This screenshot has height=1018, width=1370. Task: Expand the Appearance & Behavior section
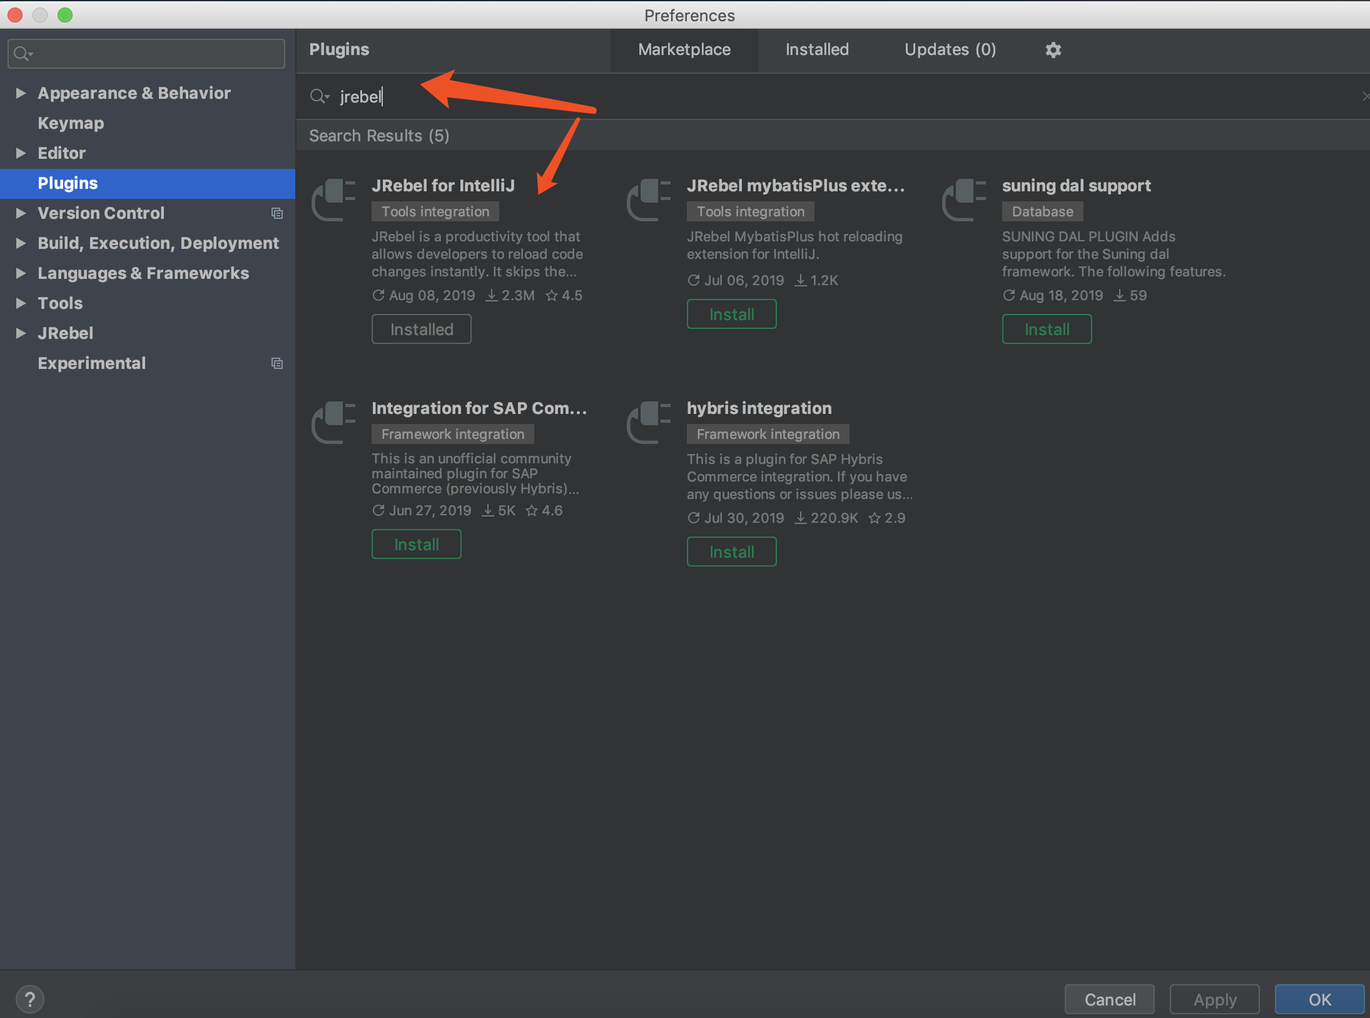point(21,93)
